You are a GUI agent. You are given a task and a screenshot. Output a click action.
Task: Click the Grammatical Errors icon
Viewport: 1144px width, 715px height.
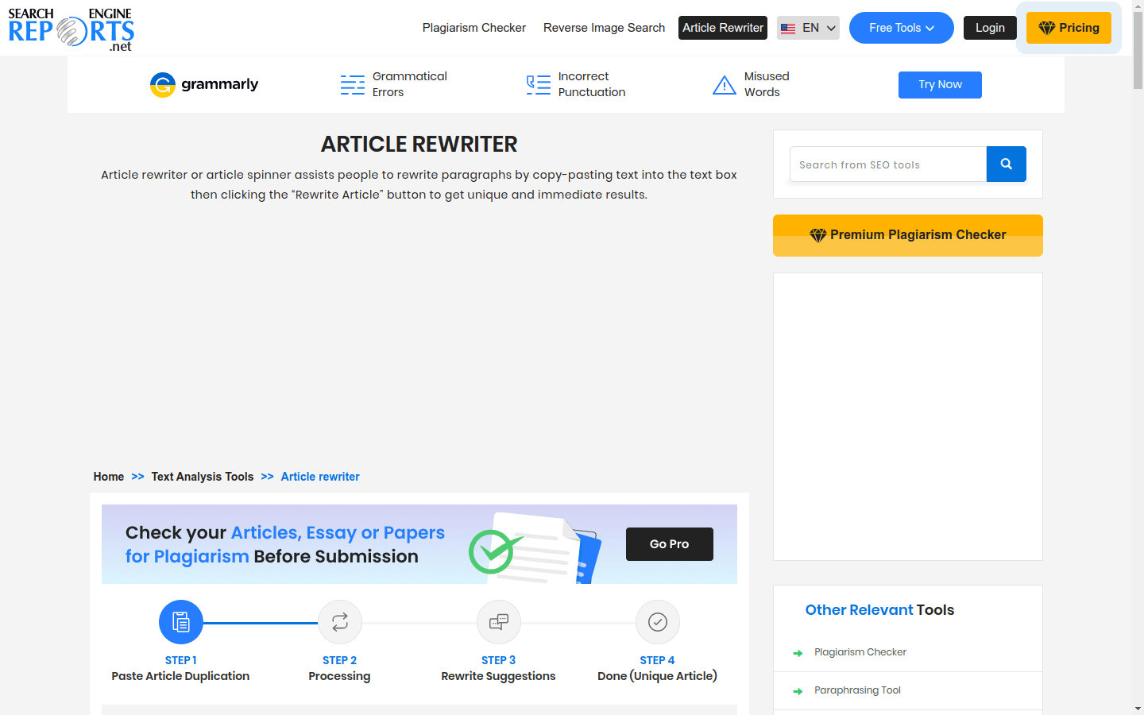[x=352, y=84]
